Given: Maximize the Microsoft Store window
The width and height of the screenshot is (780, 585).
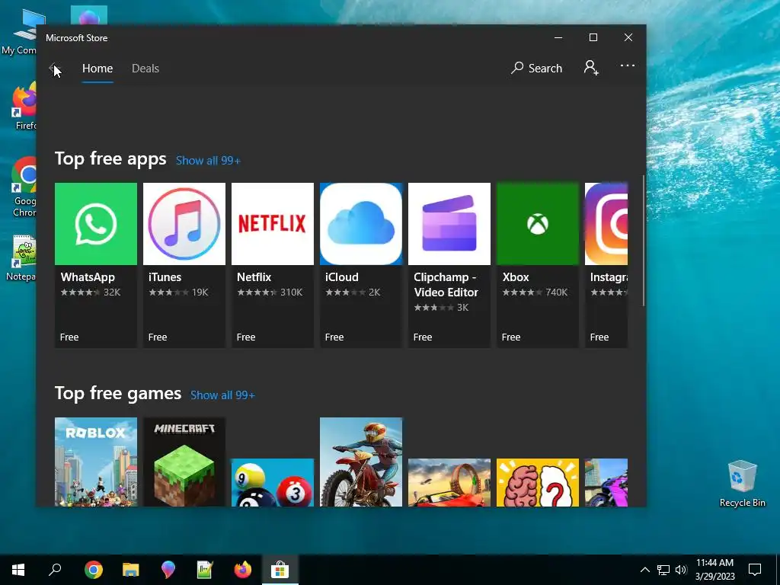Looking at the screenshot, I should click(593, 38).
